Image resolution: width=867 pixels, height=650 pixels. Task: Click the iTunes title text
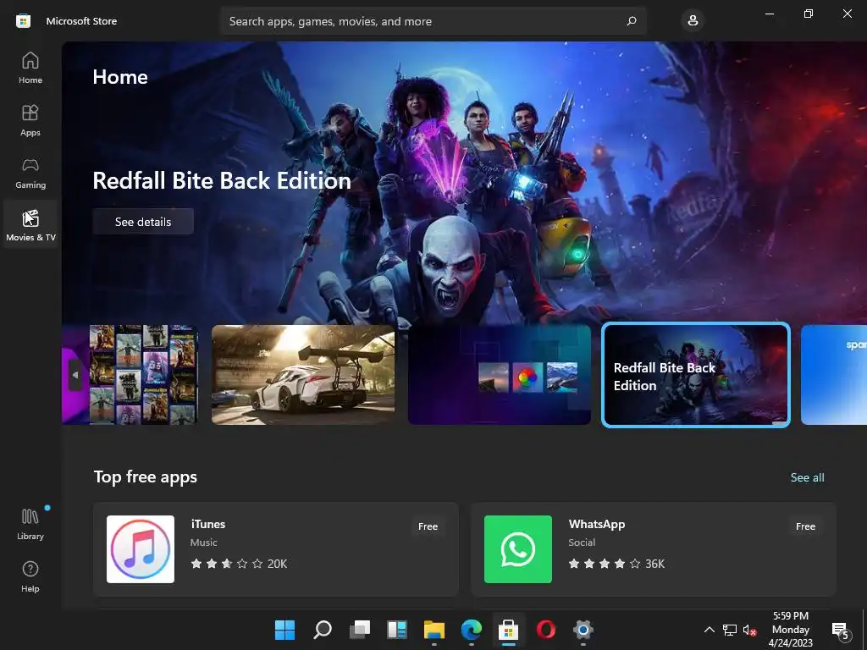tap(208, 524)
